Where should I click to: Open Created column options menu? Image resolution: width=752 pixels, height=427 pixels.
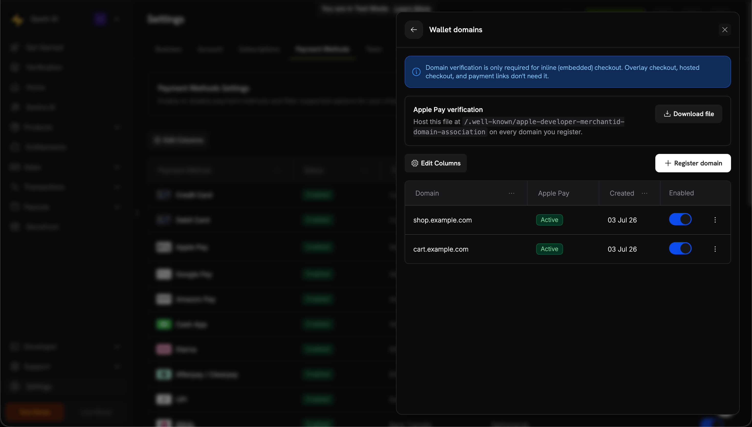click(x=644, y=193)
